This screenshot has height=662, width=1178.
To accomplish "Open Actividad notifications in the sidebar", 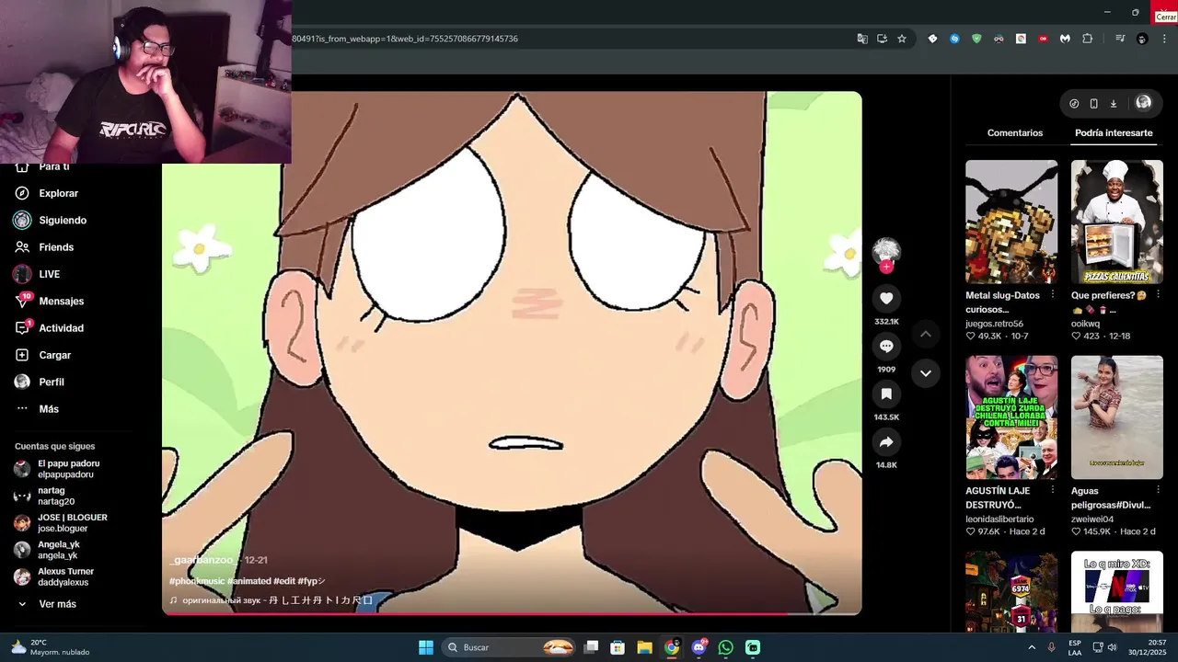I will click(x=59, y=328).
